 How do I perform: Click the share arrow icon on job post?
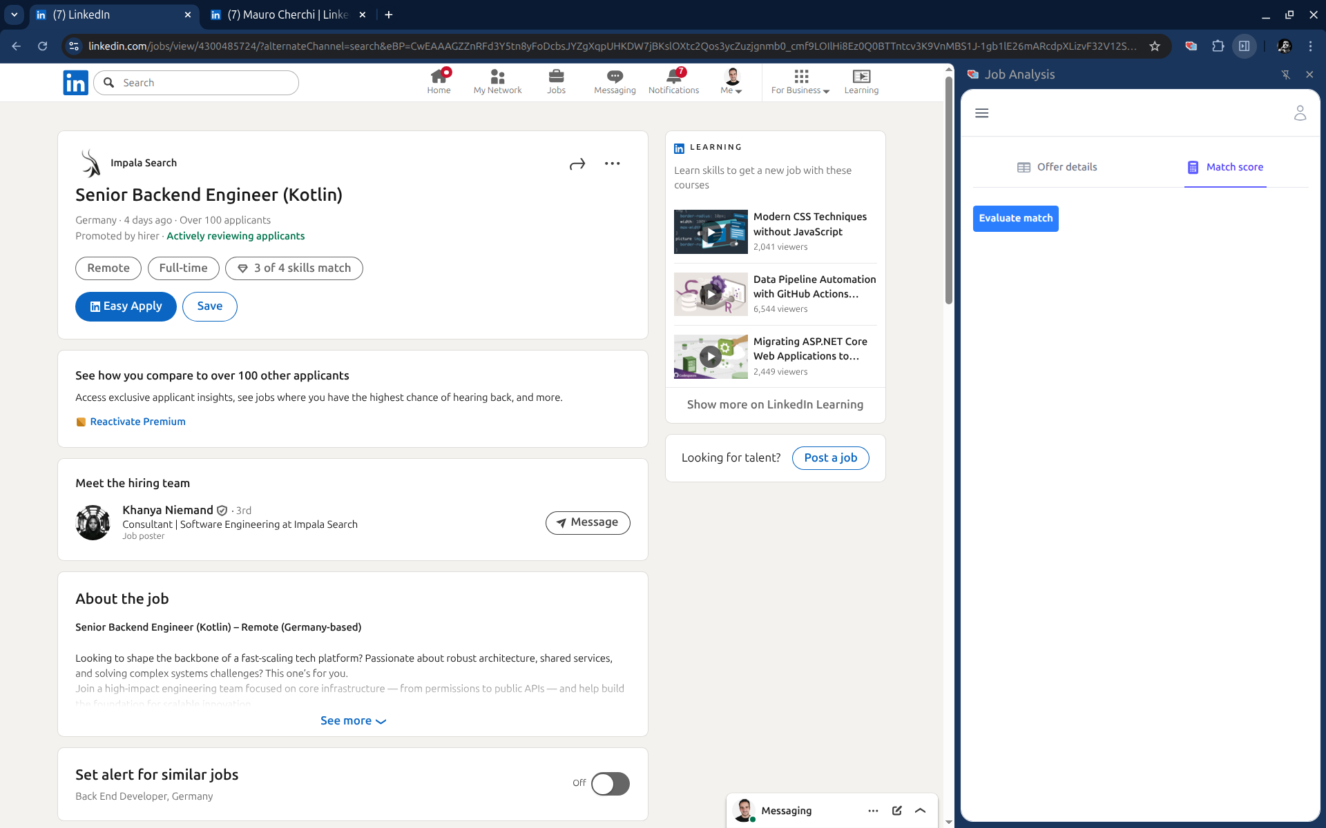tap(577, 164)
